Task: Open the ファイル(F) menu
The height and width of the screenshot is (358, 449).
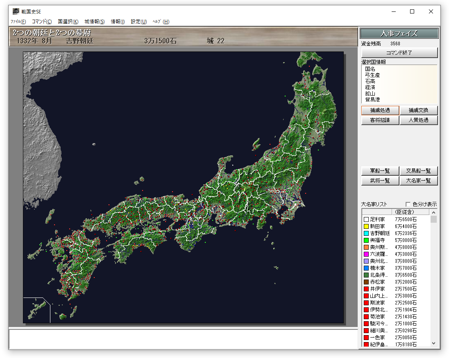Action: 18,22
